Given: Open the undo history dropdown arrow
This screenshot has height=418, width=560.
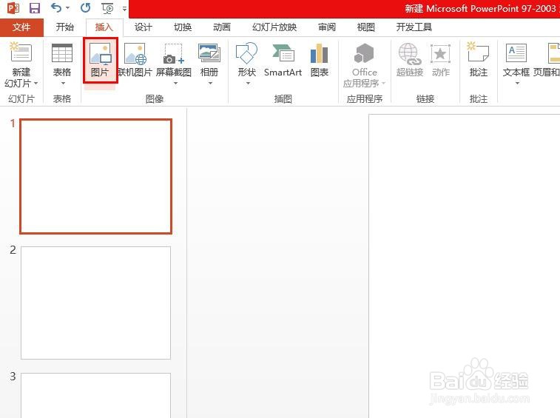Looking at the screenshot, I should 68,8.
